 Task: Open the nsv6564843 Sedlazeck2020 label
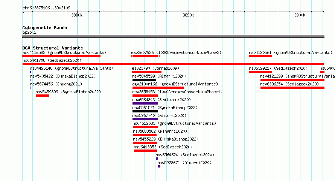(161, 100)
